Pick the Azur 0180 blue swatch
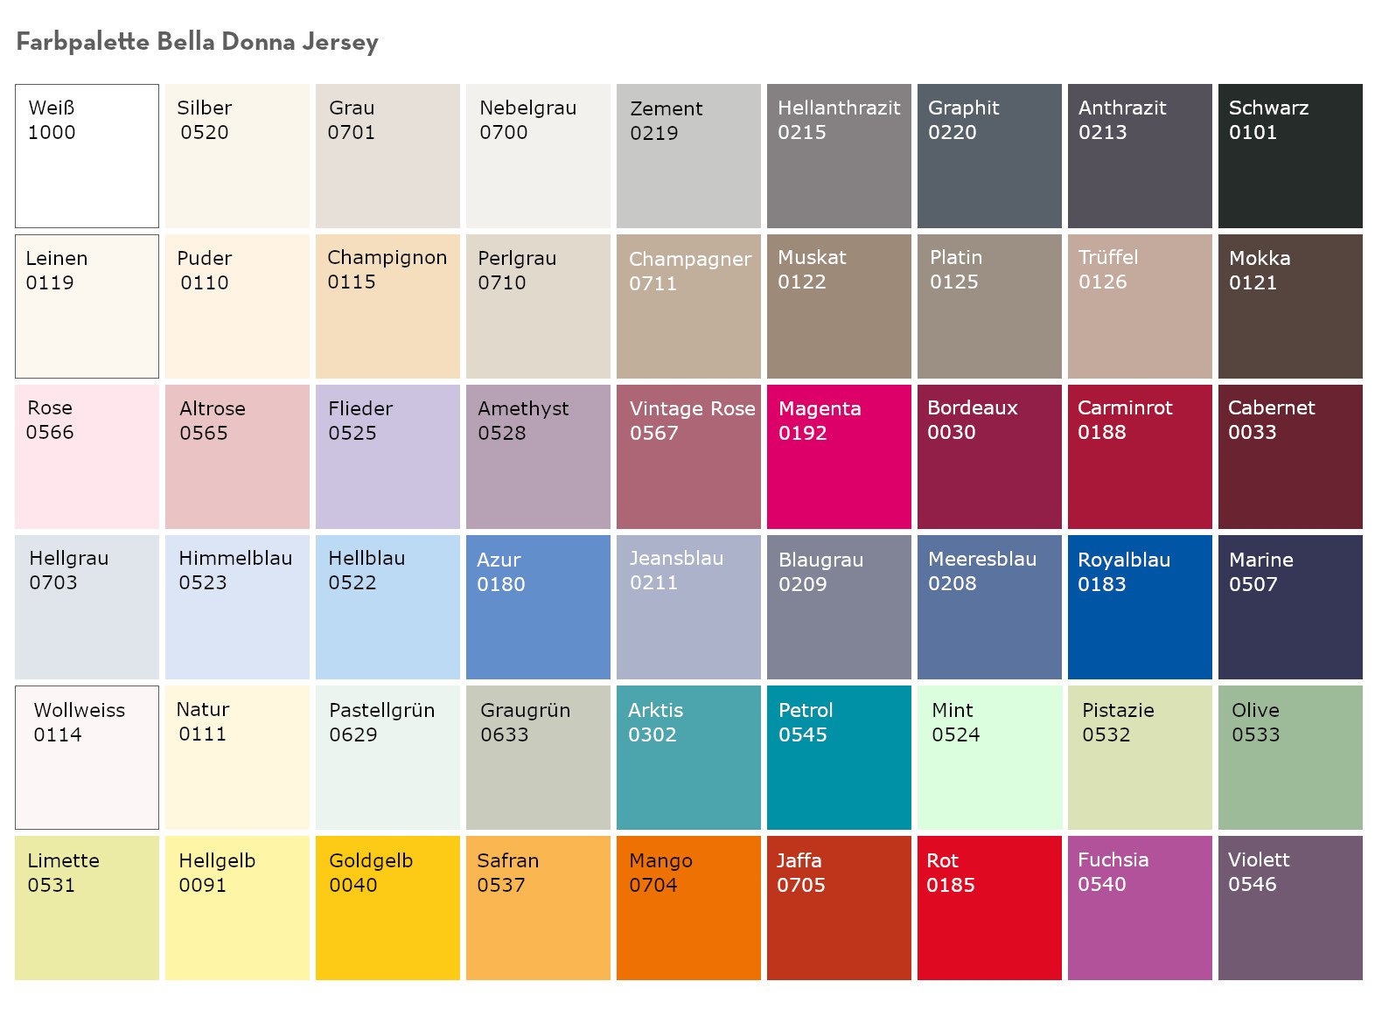1375x1023 pixels. pos(538,607)
